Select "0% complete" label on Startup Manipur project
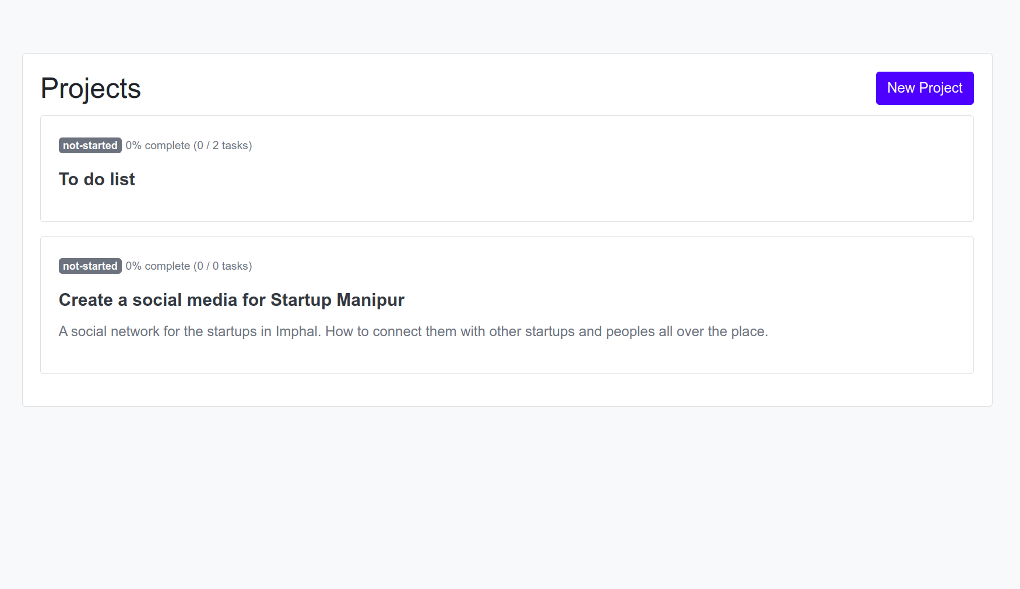The width and height of the screenshot is (1020, 589). [158, 266]
